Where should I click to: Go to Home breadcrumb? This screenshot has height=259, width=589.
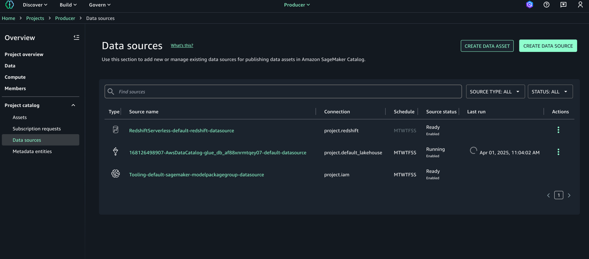pos(9,18)
